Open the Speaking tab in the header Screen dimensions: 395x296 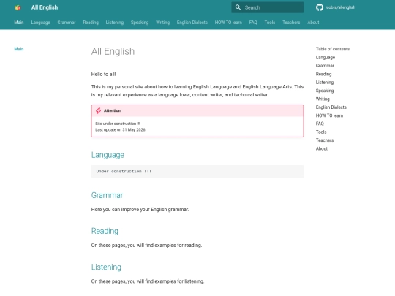click(140, 23)
